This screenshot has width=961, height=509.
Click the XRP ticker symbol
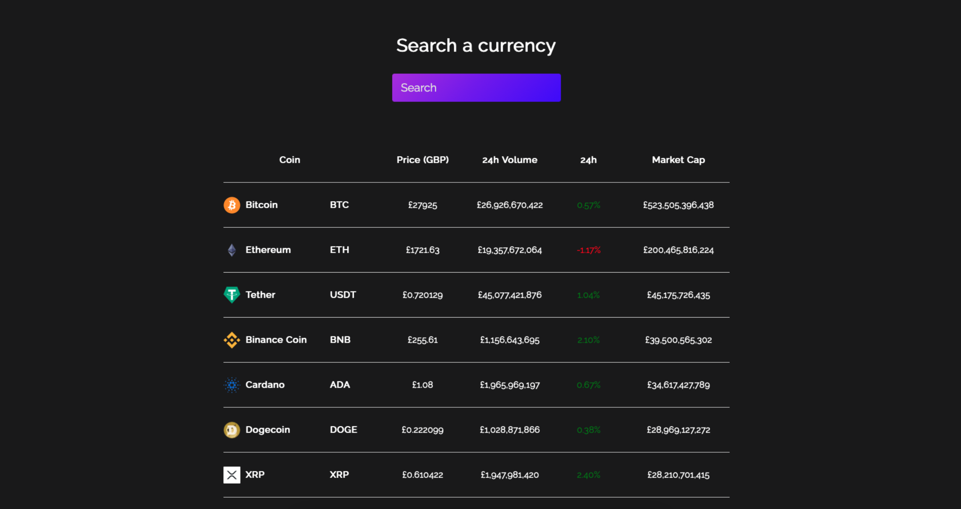pyautogui.click(x=339, y=475)
